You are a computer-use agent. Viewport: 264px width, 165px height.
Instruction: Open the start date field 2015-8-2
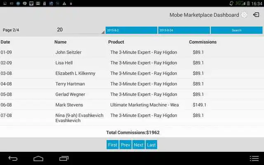pyautogui.click(x=131, y=30)
